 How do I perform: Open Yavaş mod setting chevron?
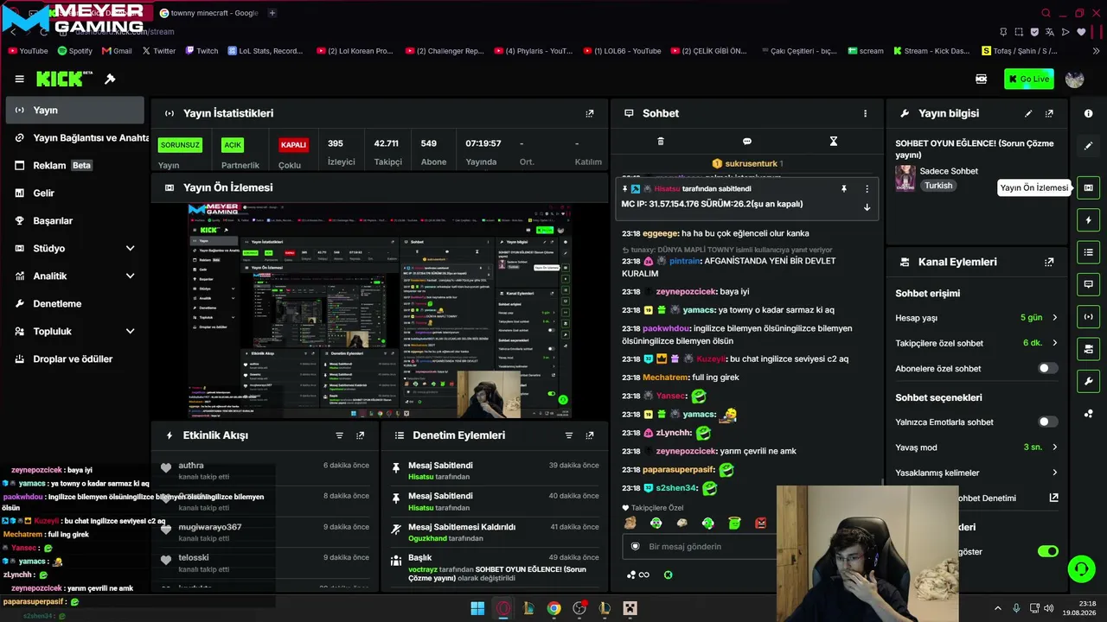[1054, 447]
